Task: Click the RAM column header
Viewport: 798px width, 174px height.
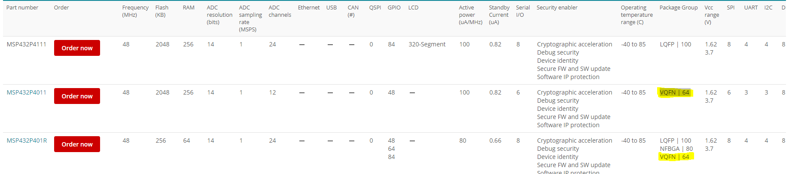Action: coord(189,8)
